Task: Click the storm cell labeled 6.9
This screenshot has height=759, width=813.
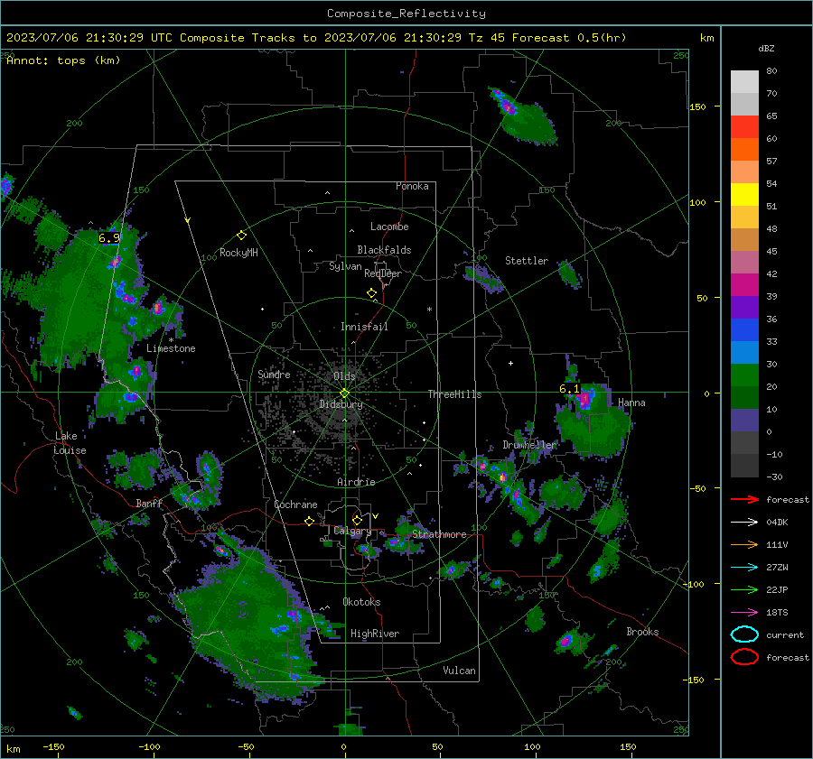Action: [x=115, y=262]
